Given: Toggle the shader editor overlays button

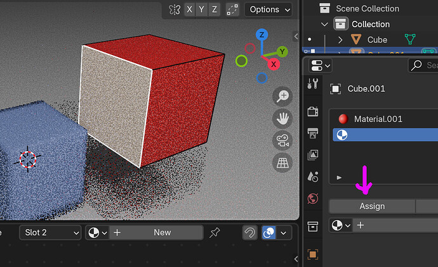Looking at the screenshot, I should 269,233.
